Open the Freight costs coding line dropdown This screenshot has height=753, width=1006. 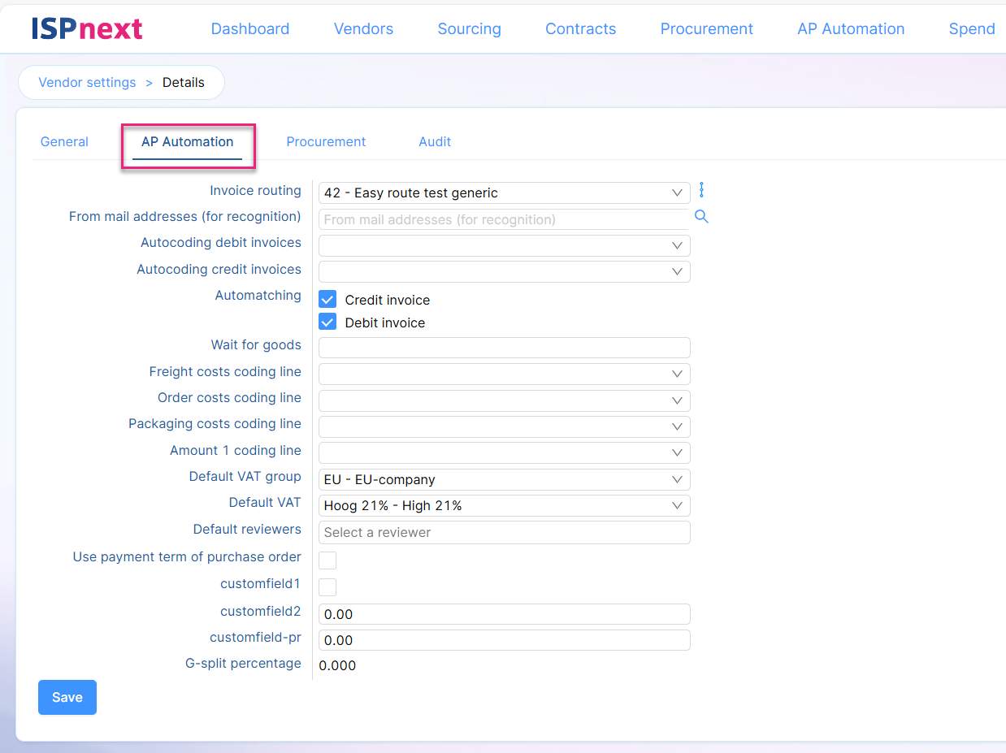tap(504, 374)
